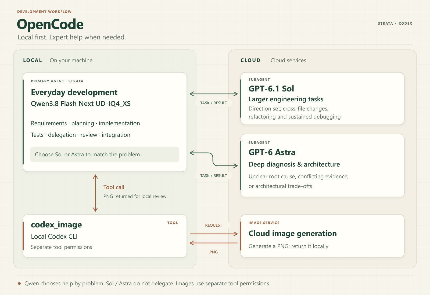Image resolution: width=430 pixels, height=295 pixels.
Task: Click the "PRIMARY AGENT · STRATA" label
Action: [57, 81]
